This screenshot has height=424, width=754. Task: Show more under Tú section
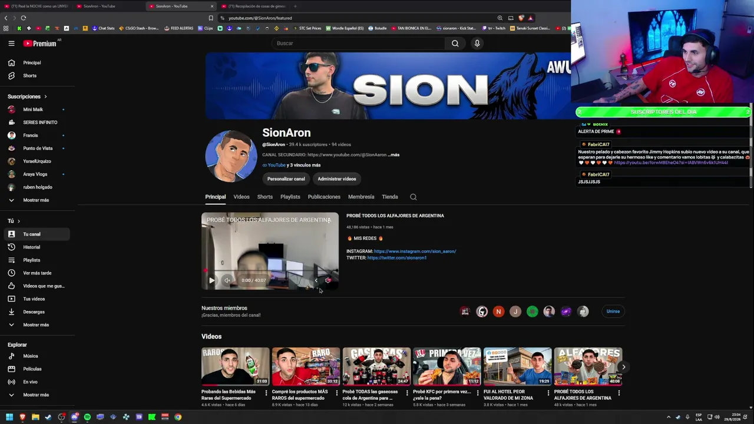[36, 325]
